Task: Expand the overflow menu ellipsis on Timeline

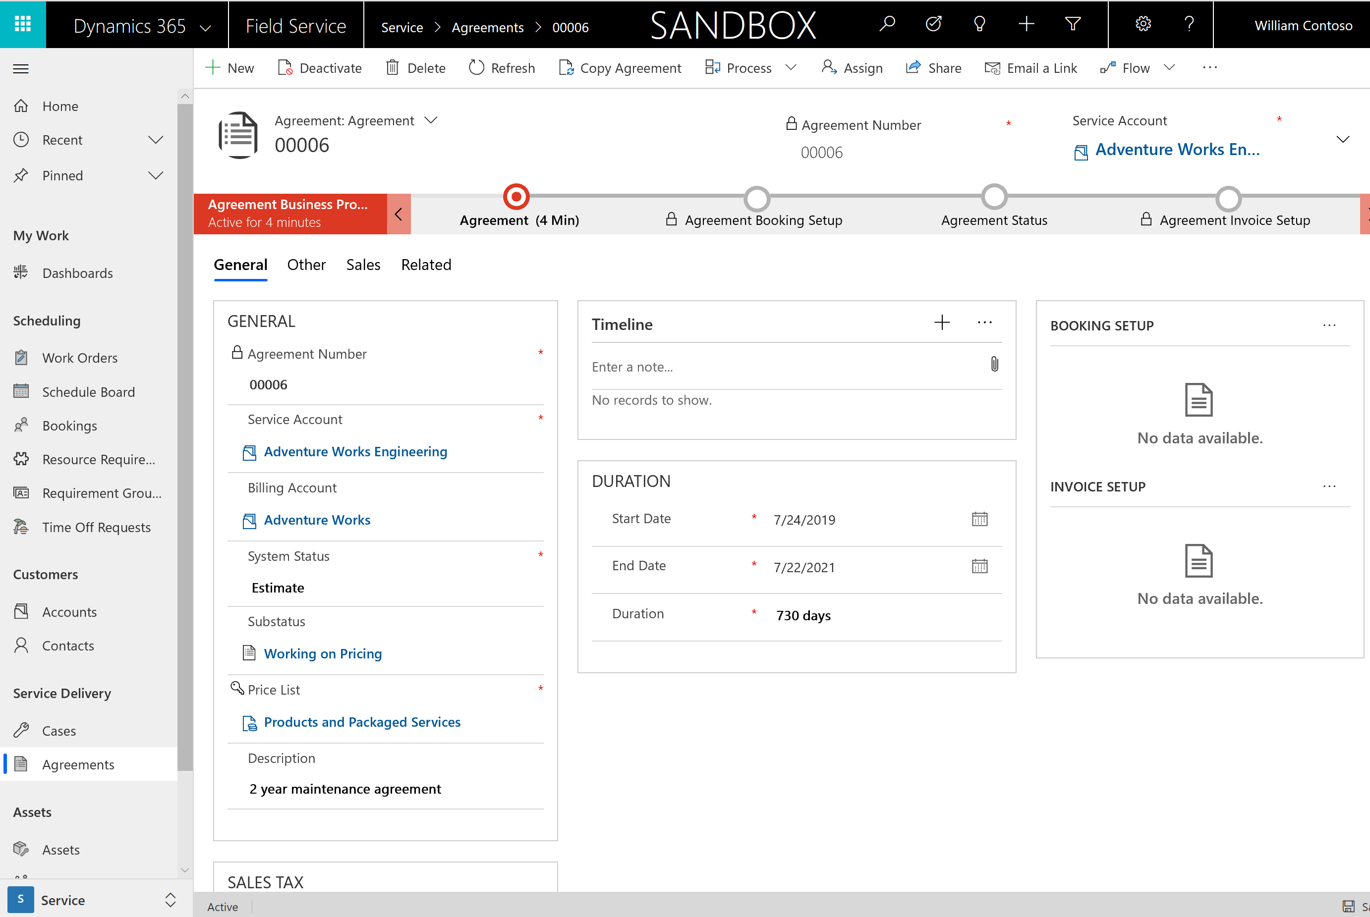Action: (x=985, y=324)
